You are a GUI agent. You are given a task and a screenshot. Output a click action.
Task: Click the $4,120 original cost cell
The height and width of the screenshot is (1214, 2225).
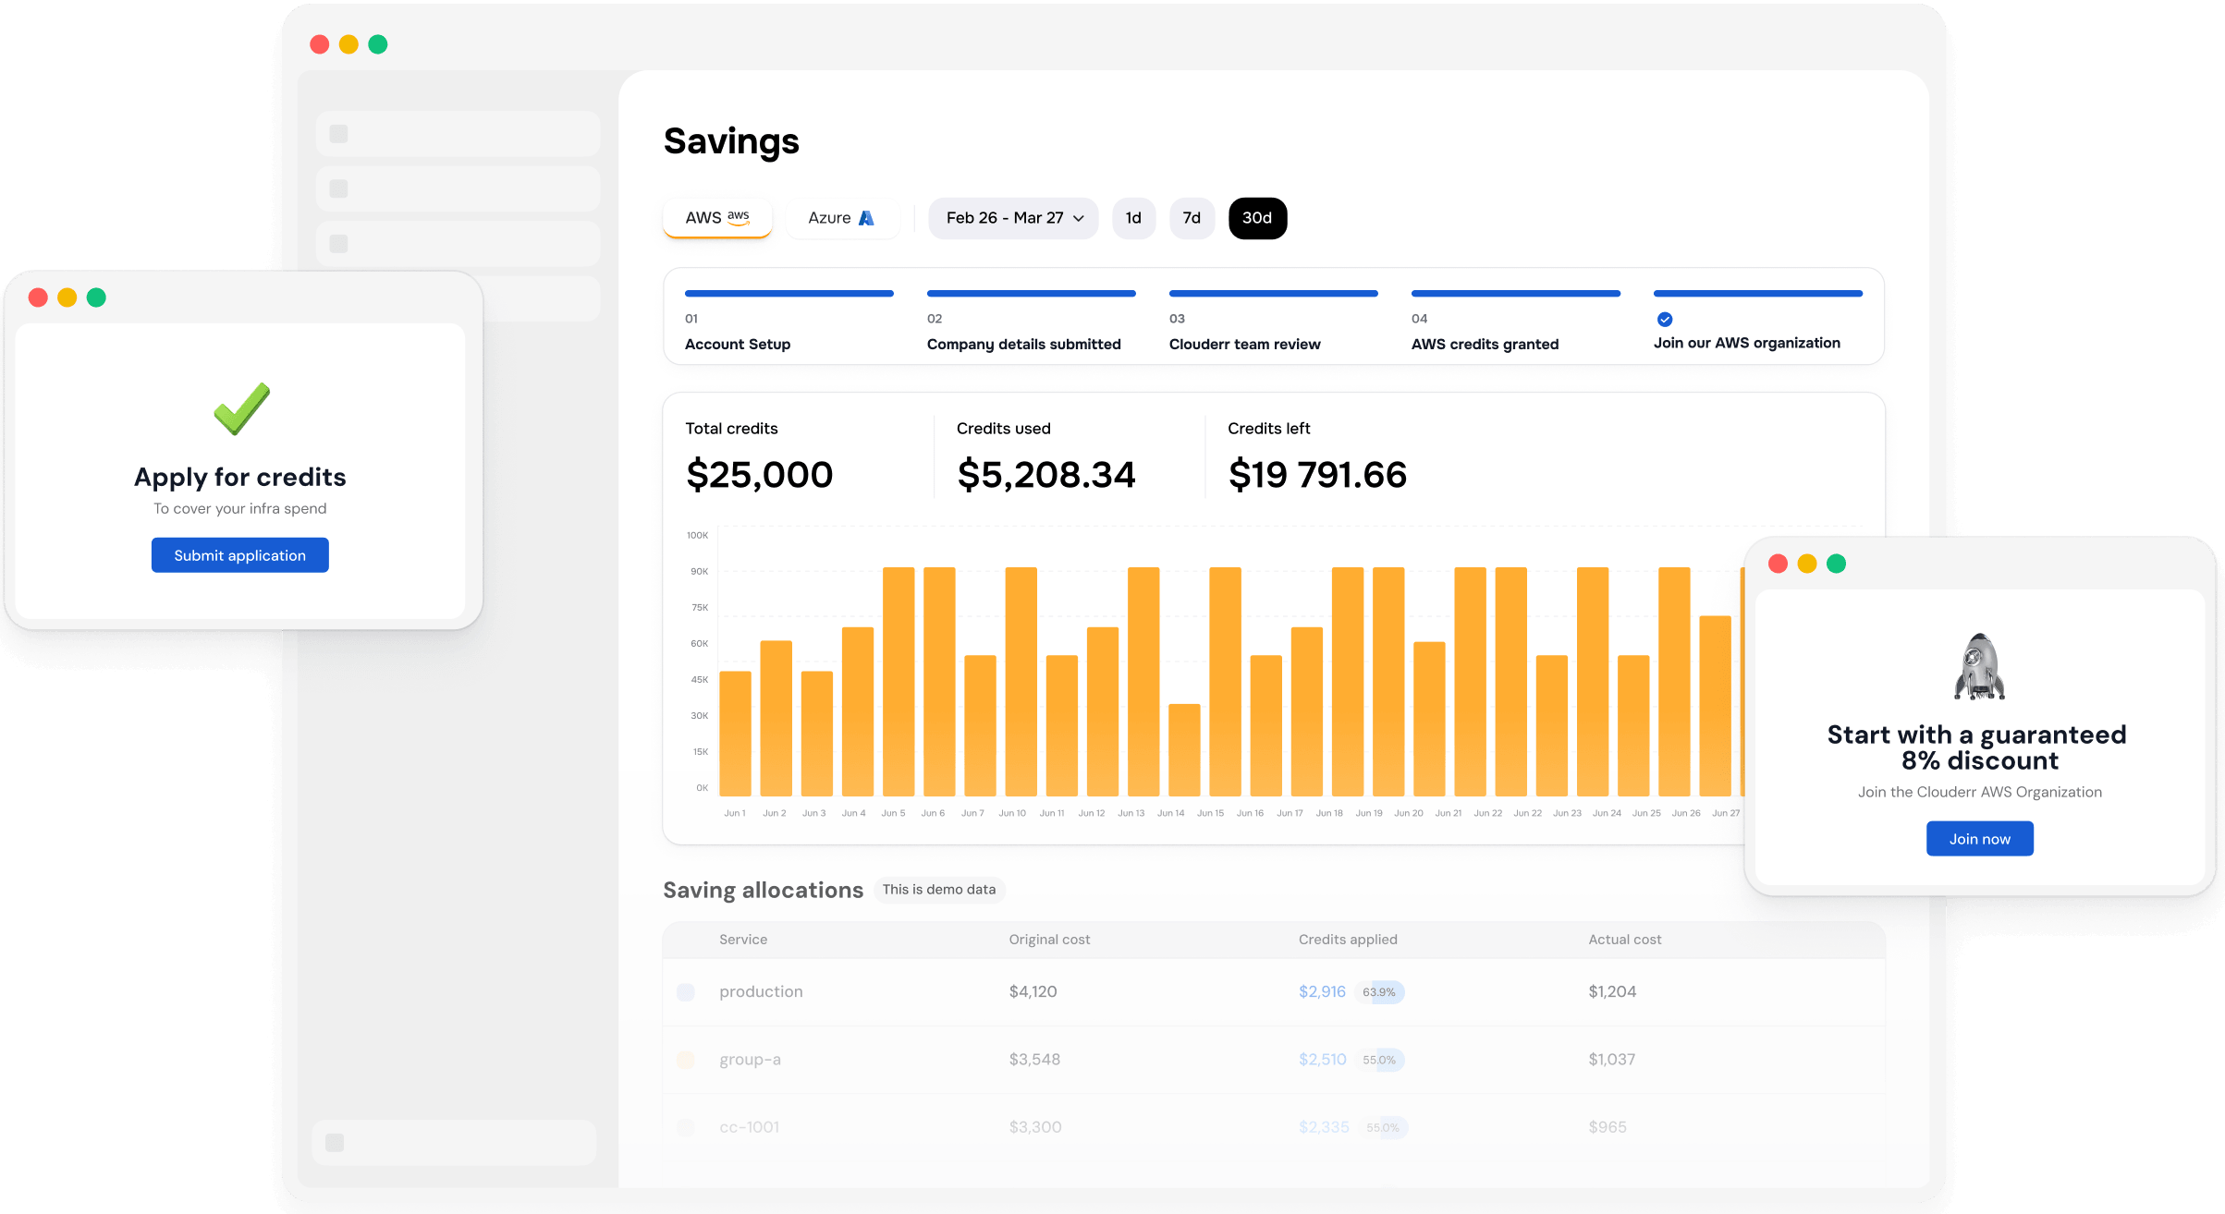tap(1033, 991)
